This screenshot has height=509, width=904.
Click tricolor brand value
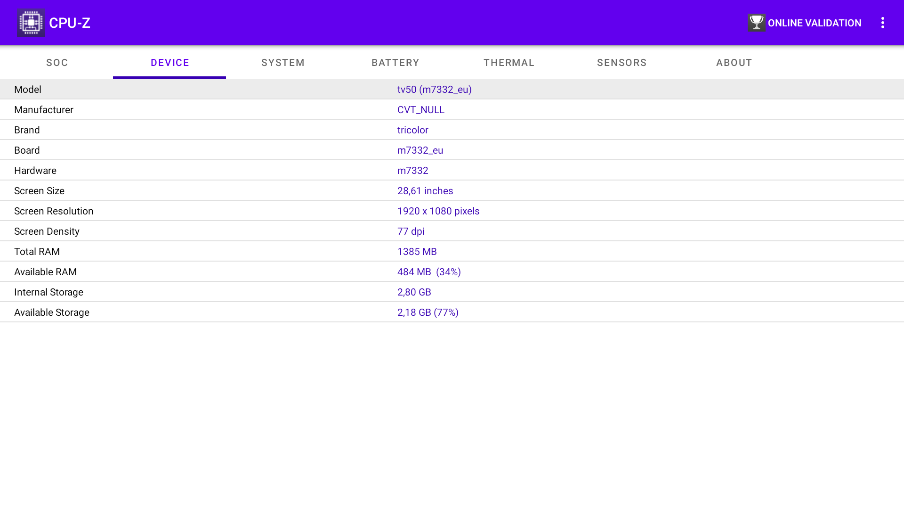[413, 130]
